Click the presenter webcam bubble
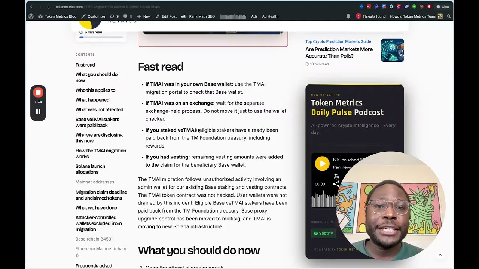 coord(391,206)
